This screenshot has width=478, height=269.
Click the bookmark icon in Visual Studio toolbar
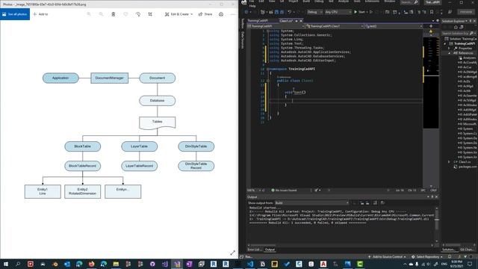[432, 12]
